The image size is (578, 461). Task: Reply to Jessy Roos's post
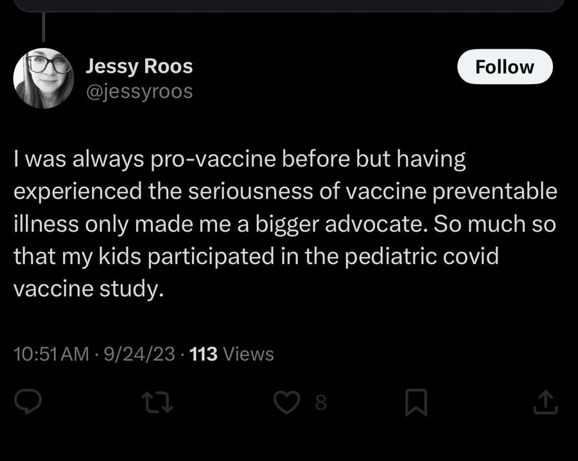[x=28, y=403]
